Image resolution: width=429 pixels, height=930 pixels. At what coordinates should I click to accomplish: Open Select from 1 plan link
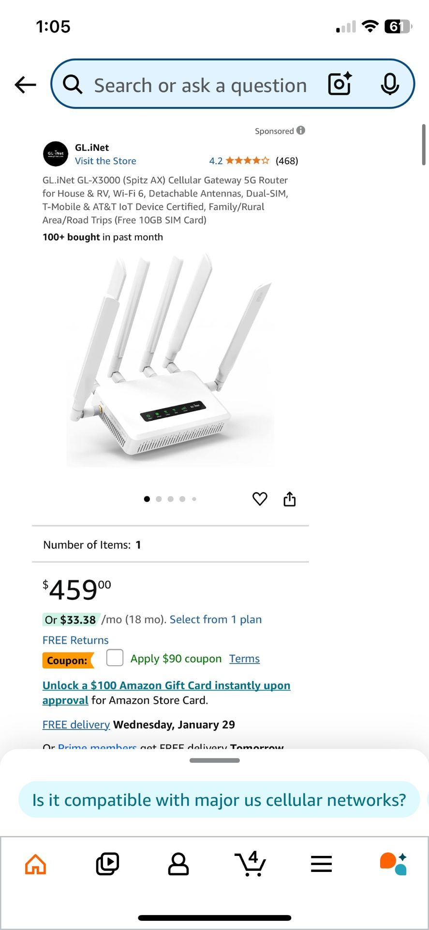coord(215,620)
